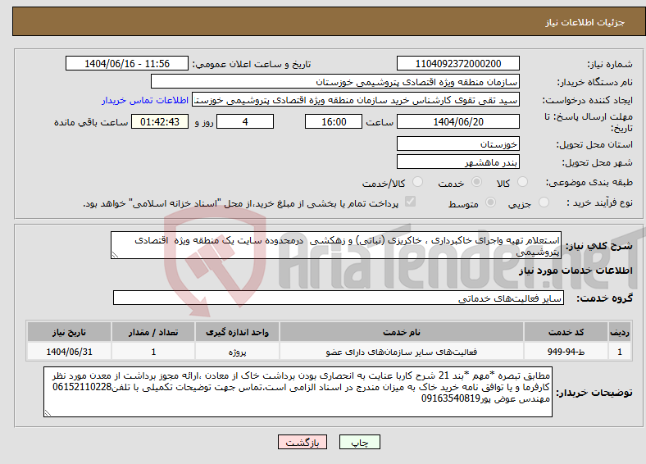This screenshot has height=464, width=646.
Task: Click the کد خدمت column header
Action: point(566,332)
